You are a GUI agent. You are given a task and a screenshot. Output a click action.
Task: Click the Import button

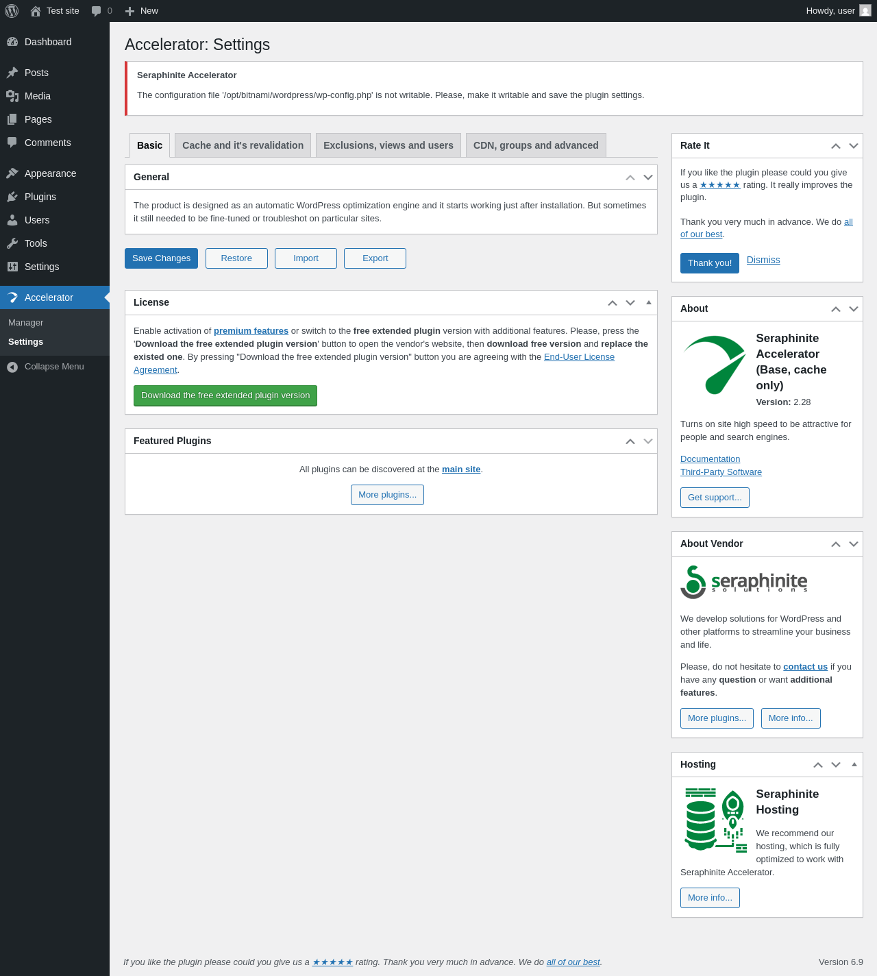point(306,258)
